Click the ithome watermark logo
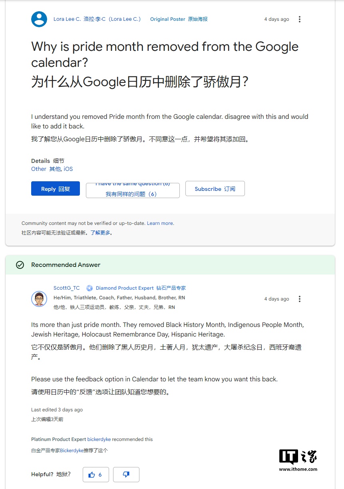This screenshot has height=489, width=344. (298, 460)
